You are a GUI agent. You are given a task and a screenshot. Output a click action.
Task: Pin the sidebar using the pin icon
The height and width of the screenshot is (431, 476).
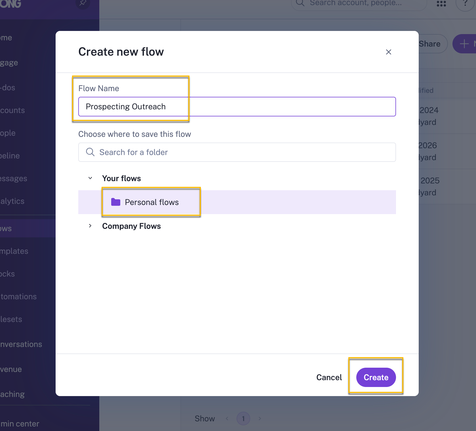pos(83,3)
